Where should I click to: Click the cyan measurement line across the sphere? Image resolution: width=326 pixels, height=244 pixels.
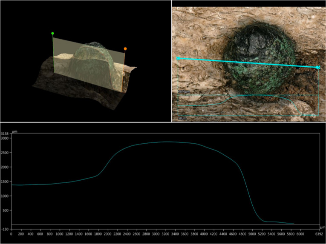[x=247, y=62]
